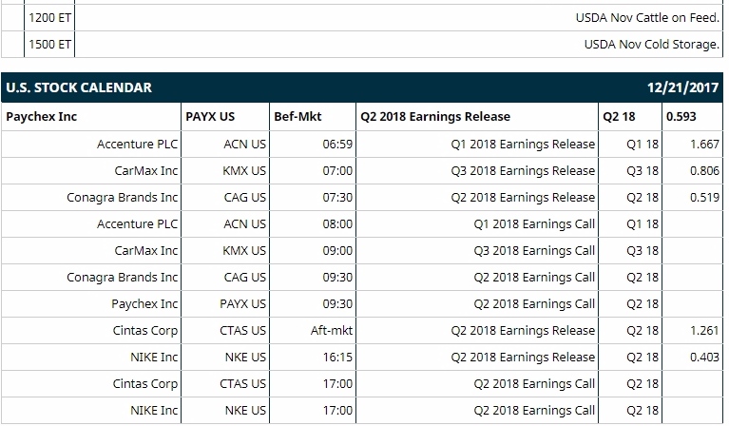
Task: Select CarMax Inc in the 07:00 row
Action: tap(146, 170)
